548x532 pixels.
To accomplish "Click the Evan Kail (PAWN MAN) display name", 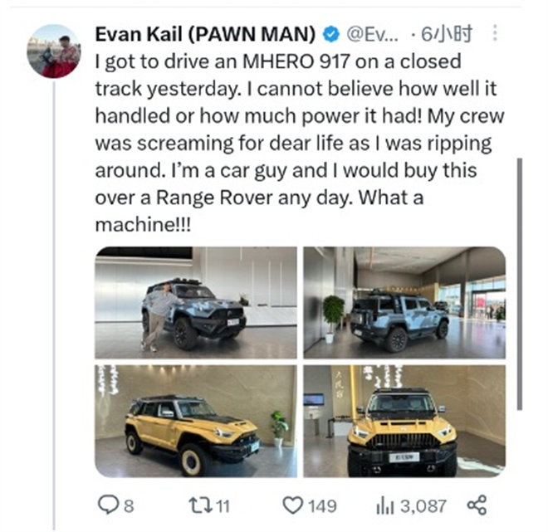I will 205,35.
